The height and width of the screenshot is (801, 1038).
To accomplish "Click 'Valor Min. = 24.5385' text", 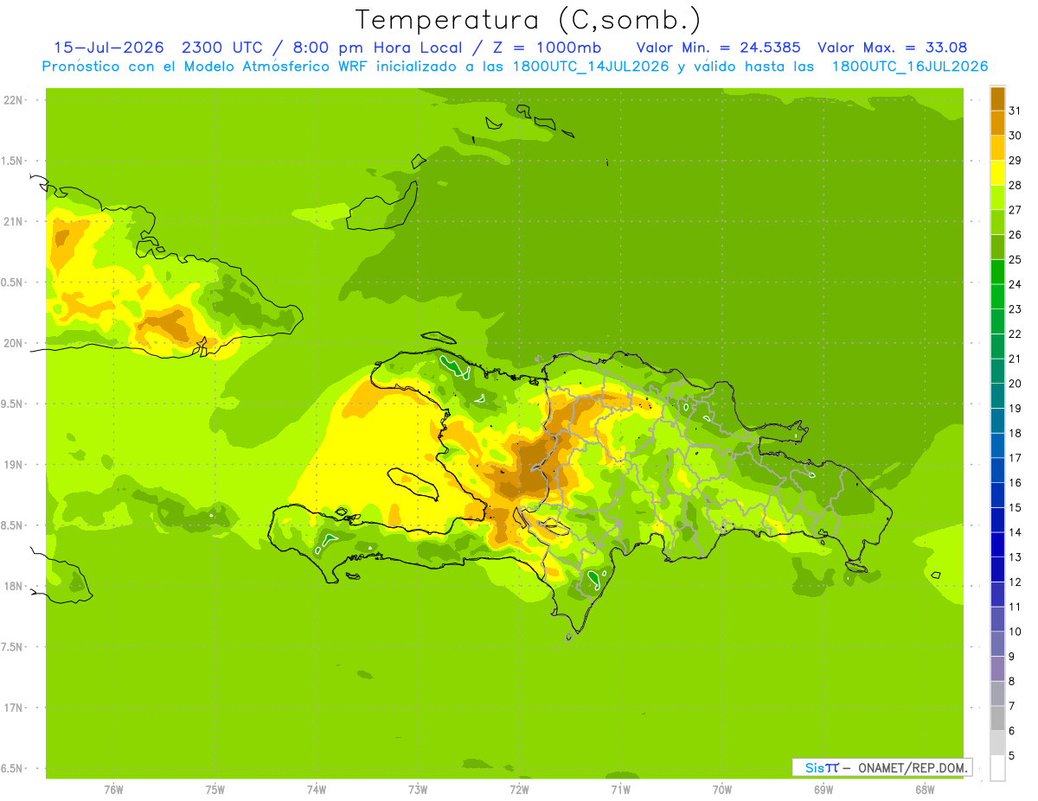I will pos(718,48).
